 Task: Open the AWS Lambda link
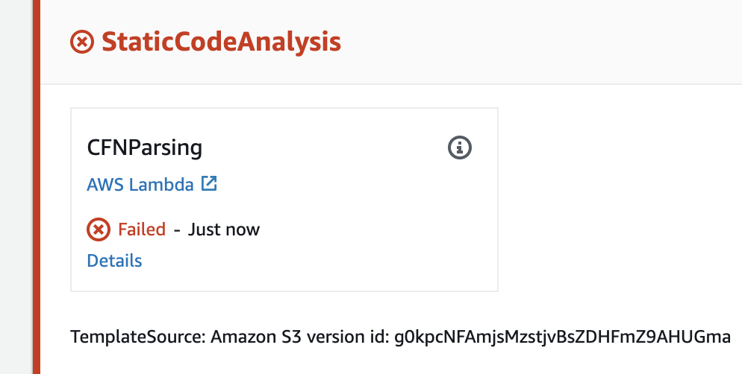(x=140, y=184)
